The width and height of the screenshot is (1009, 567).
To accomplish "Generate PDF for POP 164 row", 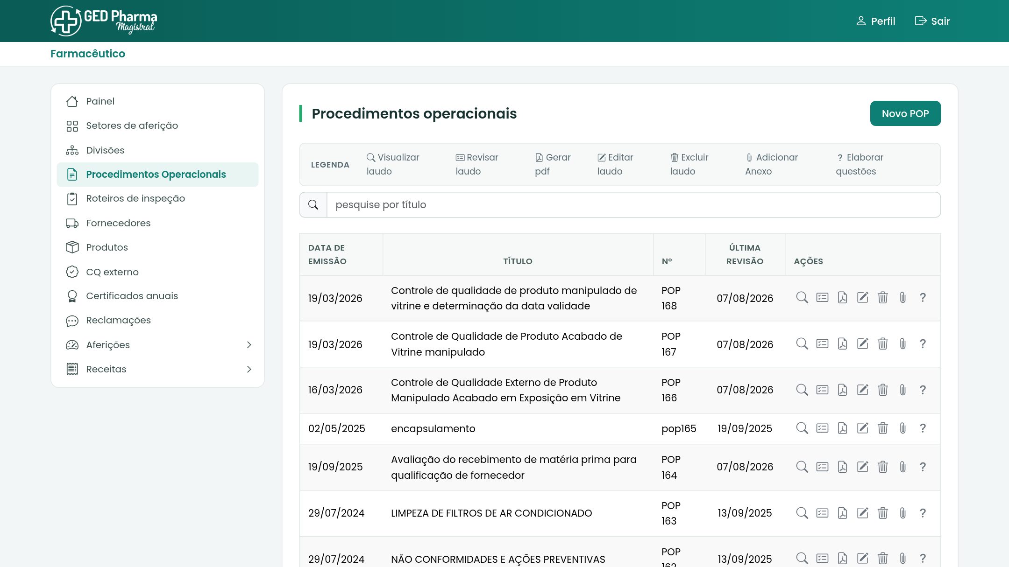I will click(842, 467).
